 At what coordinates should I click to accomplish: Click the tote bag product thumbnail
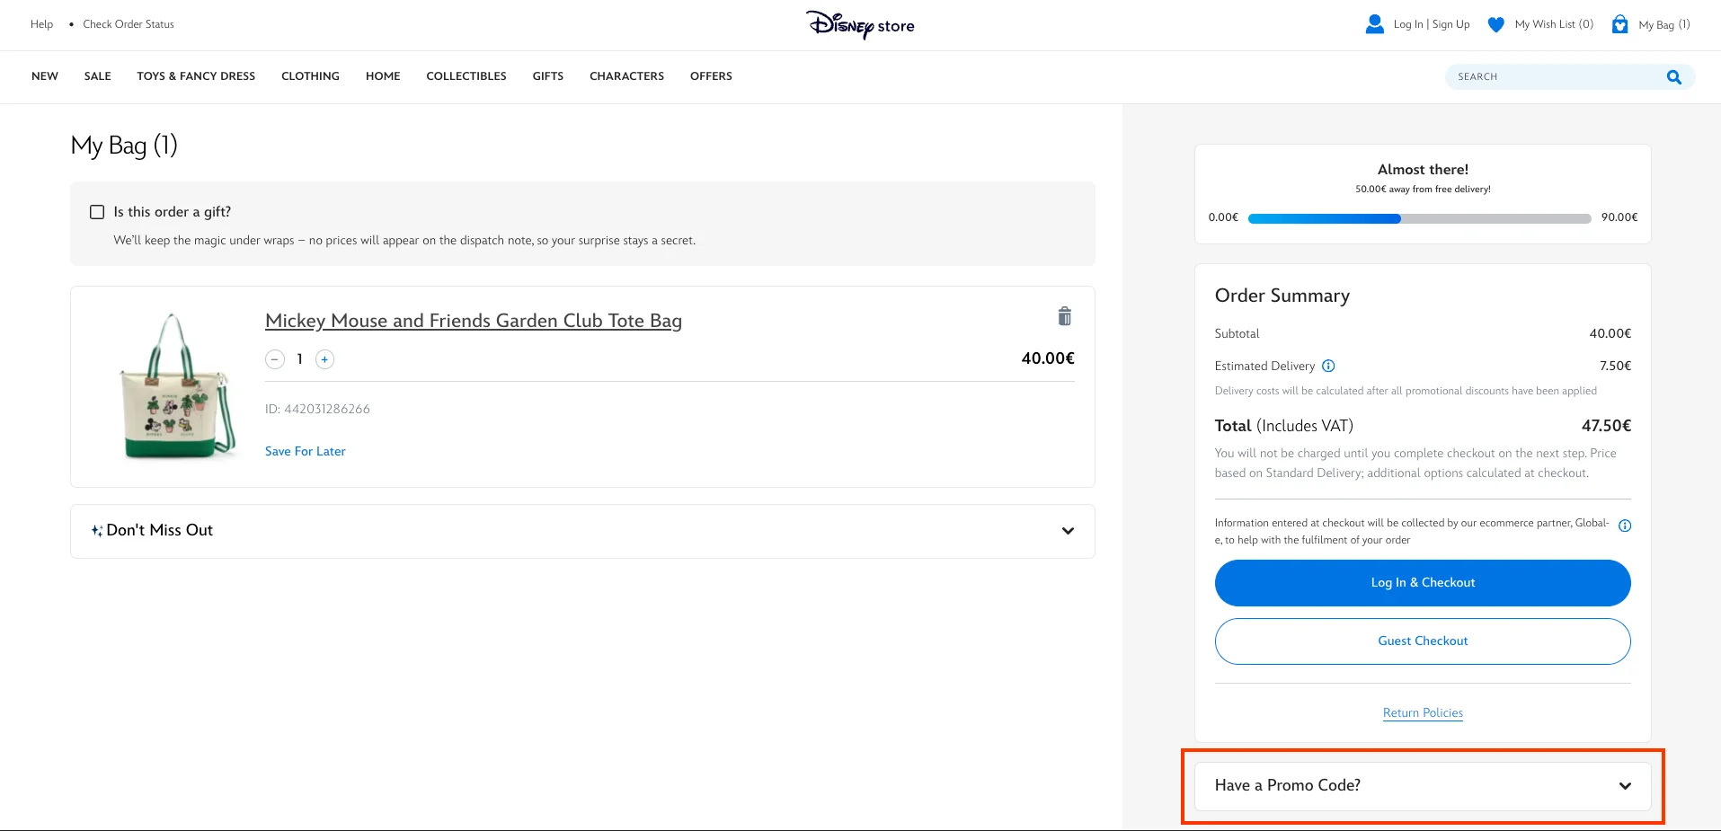(178, 387)
